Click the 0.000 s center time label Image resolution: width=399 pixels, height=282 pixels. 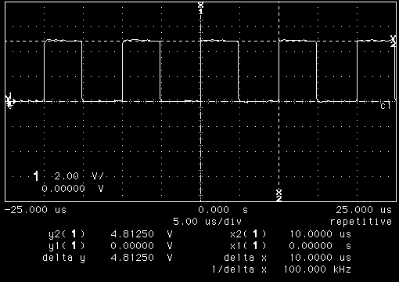click(x=223, y=210)
